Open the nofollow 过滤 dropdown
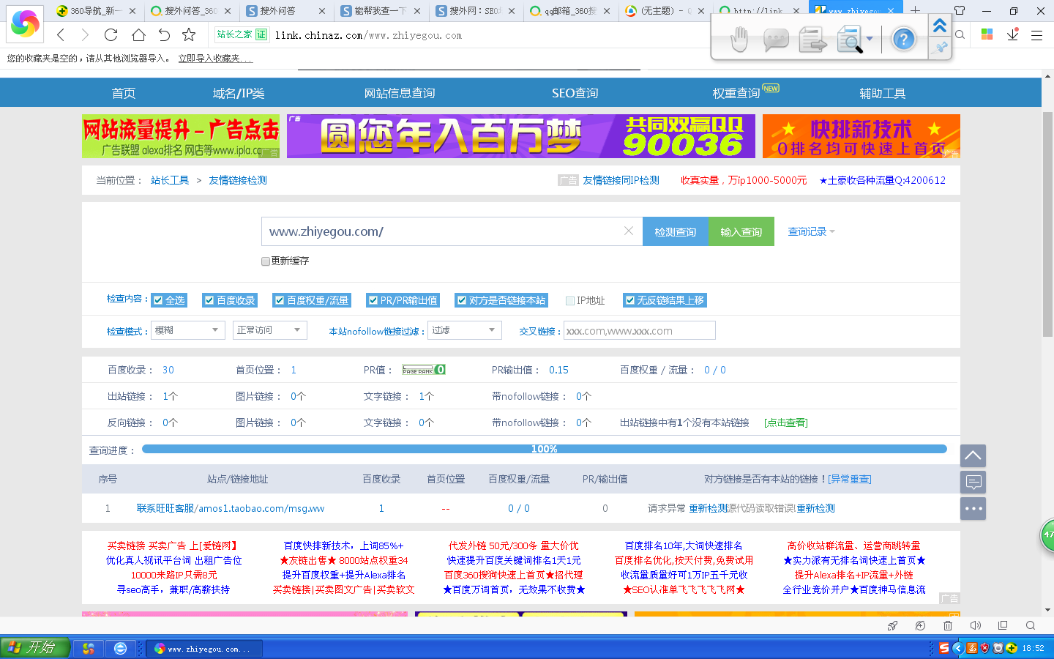Screen dimensions: 1054x659 [465, 330]
